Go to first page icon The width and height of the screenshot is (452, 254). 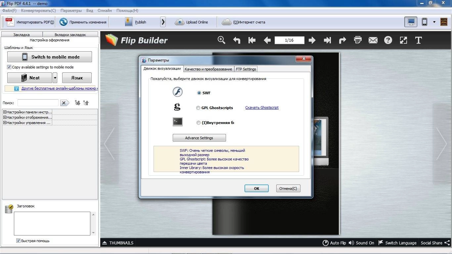pyautogui.click(x=252, y=40)
